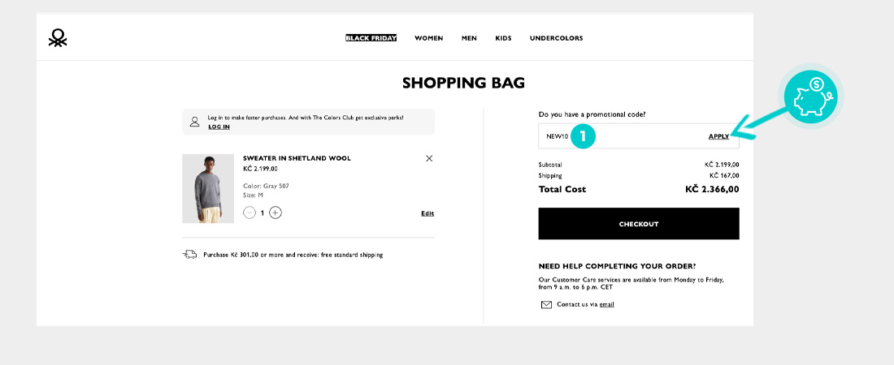Image resolution: width=894 pixels, height=365 pixels.
Task: Click the teal number 1 badge
Action: pos(583,136)
